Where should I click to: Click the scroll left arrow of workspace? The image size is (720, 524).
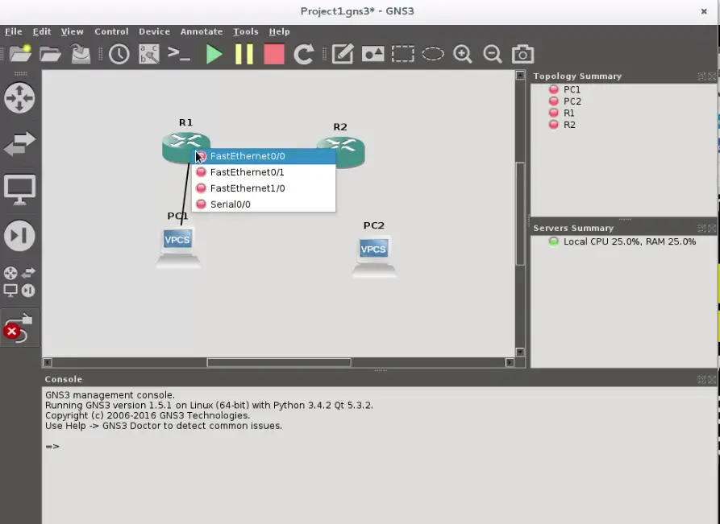[x=48, y=363]
